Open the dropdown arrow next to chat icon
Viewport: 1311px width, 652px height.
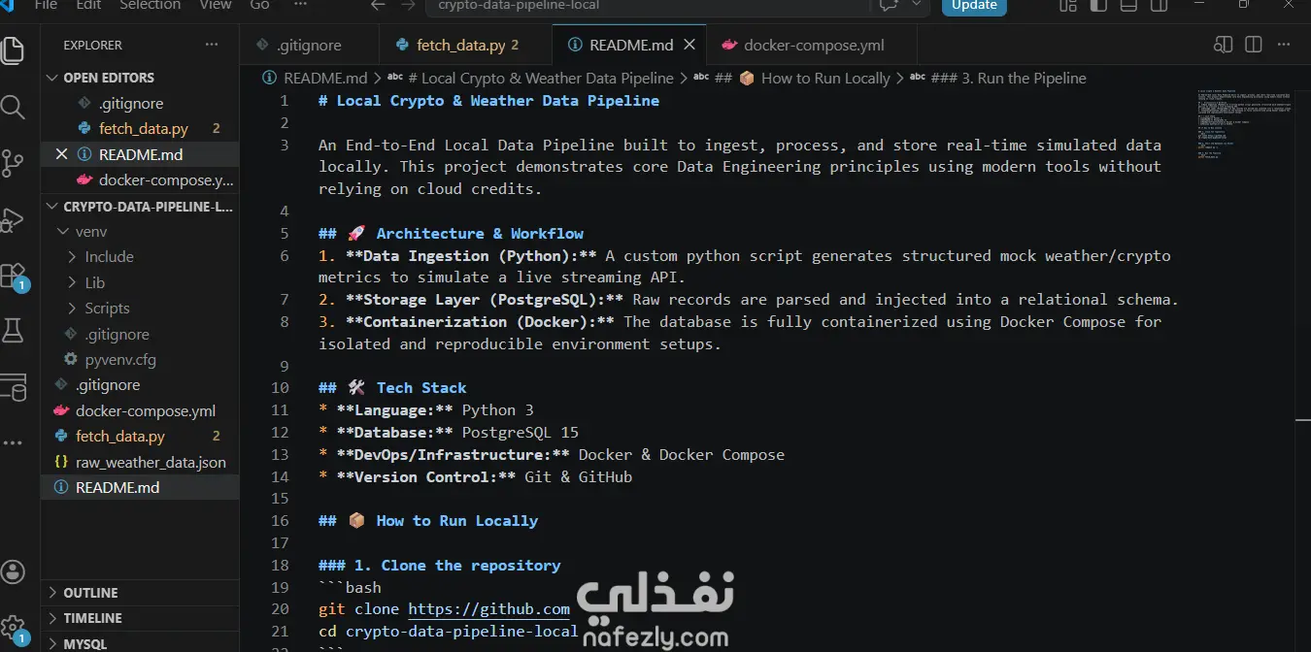tap(914, 5)
